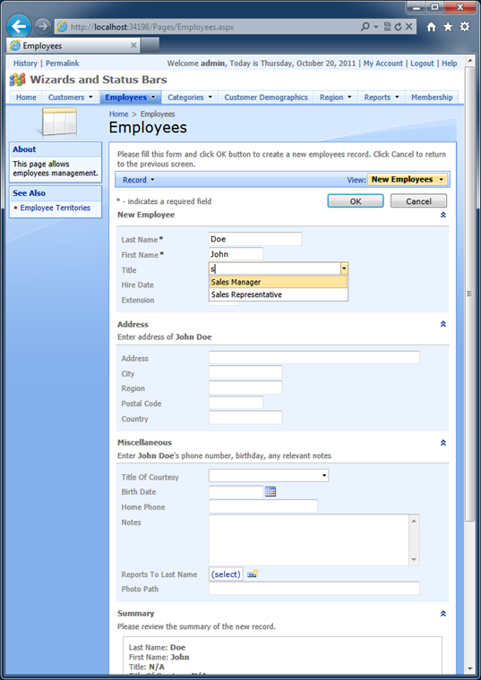
Task: Click the search magnifier in address bar
Action: (365, 27)
